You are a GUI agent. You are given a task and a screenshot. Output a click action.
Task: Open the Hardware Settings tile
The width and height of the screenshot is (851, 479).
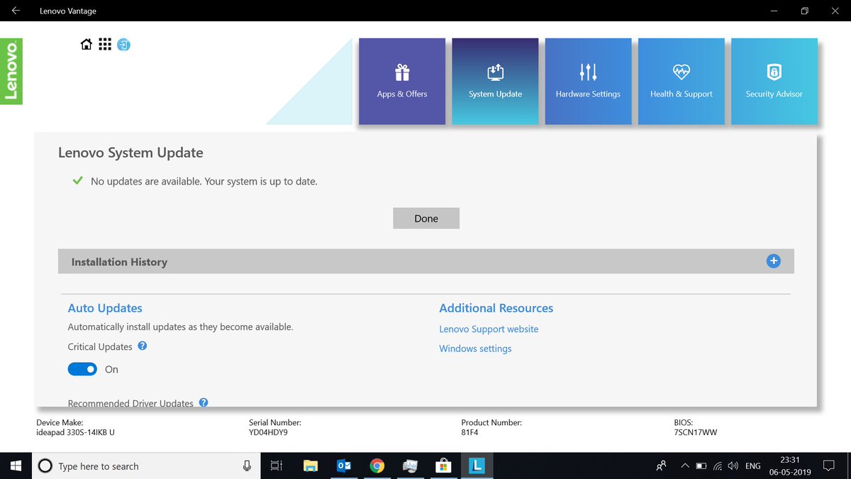click(588, 82)
